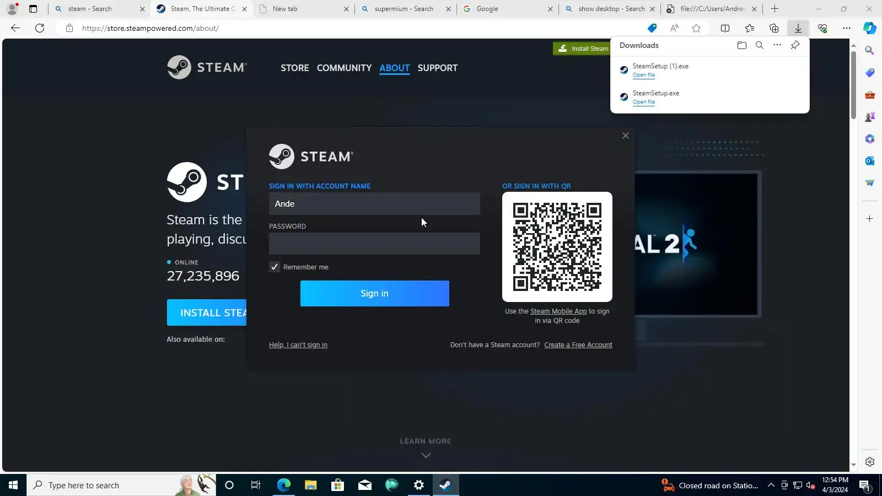Expand the LEARN MORE chevron
Viewport: 882px width, 496px height.
[x=426, y=455]
